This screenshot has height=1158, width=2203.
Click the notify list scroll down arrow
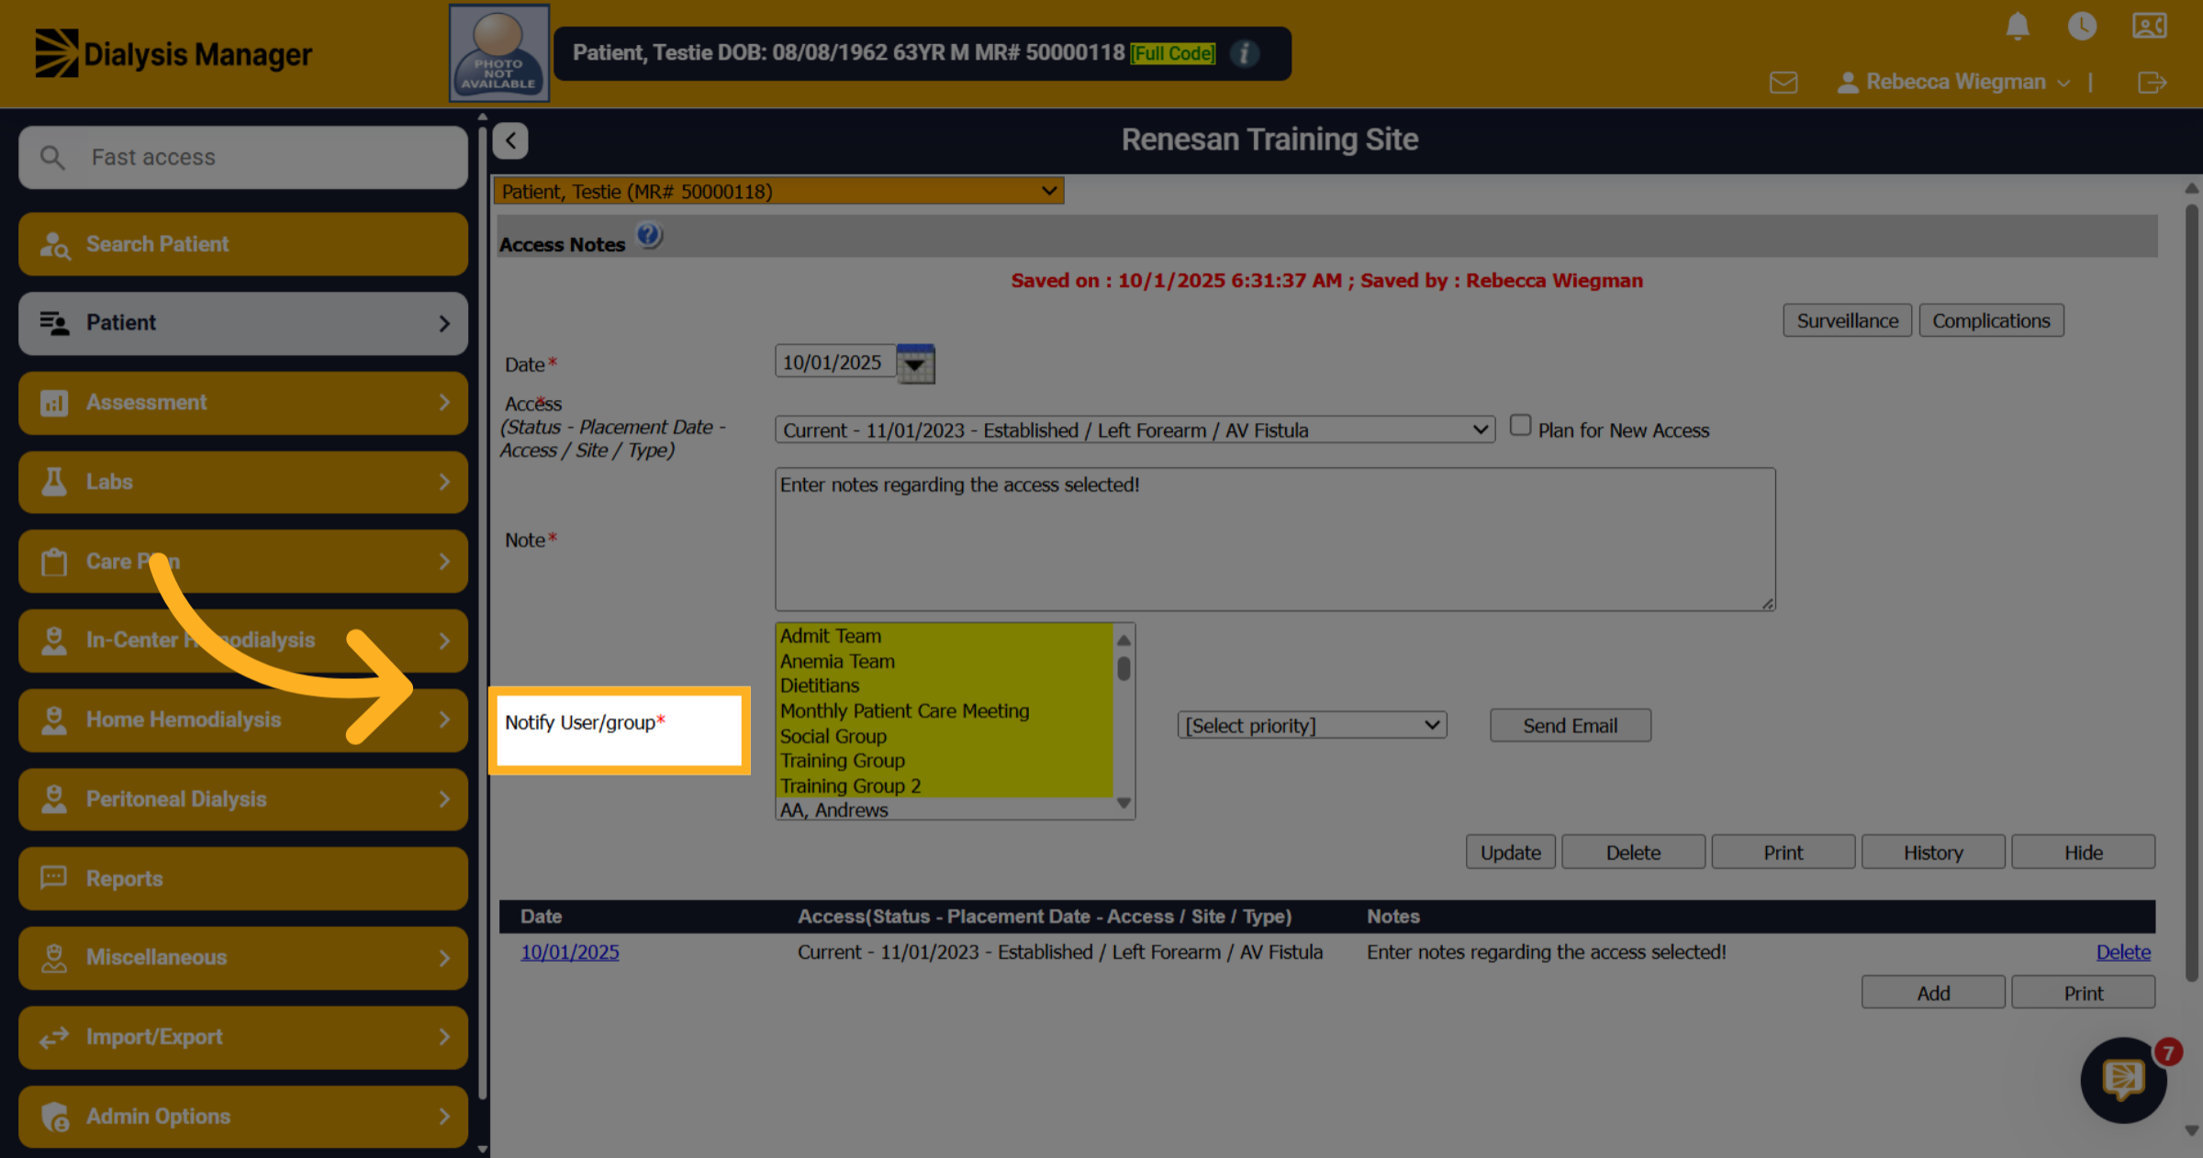[1124, 803]
